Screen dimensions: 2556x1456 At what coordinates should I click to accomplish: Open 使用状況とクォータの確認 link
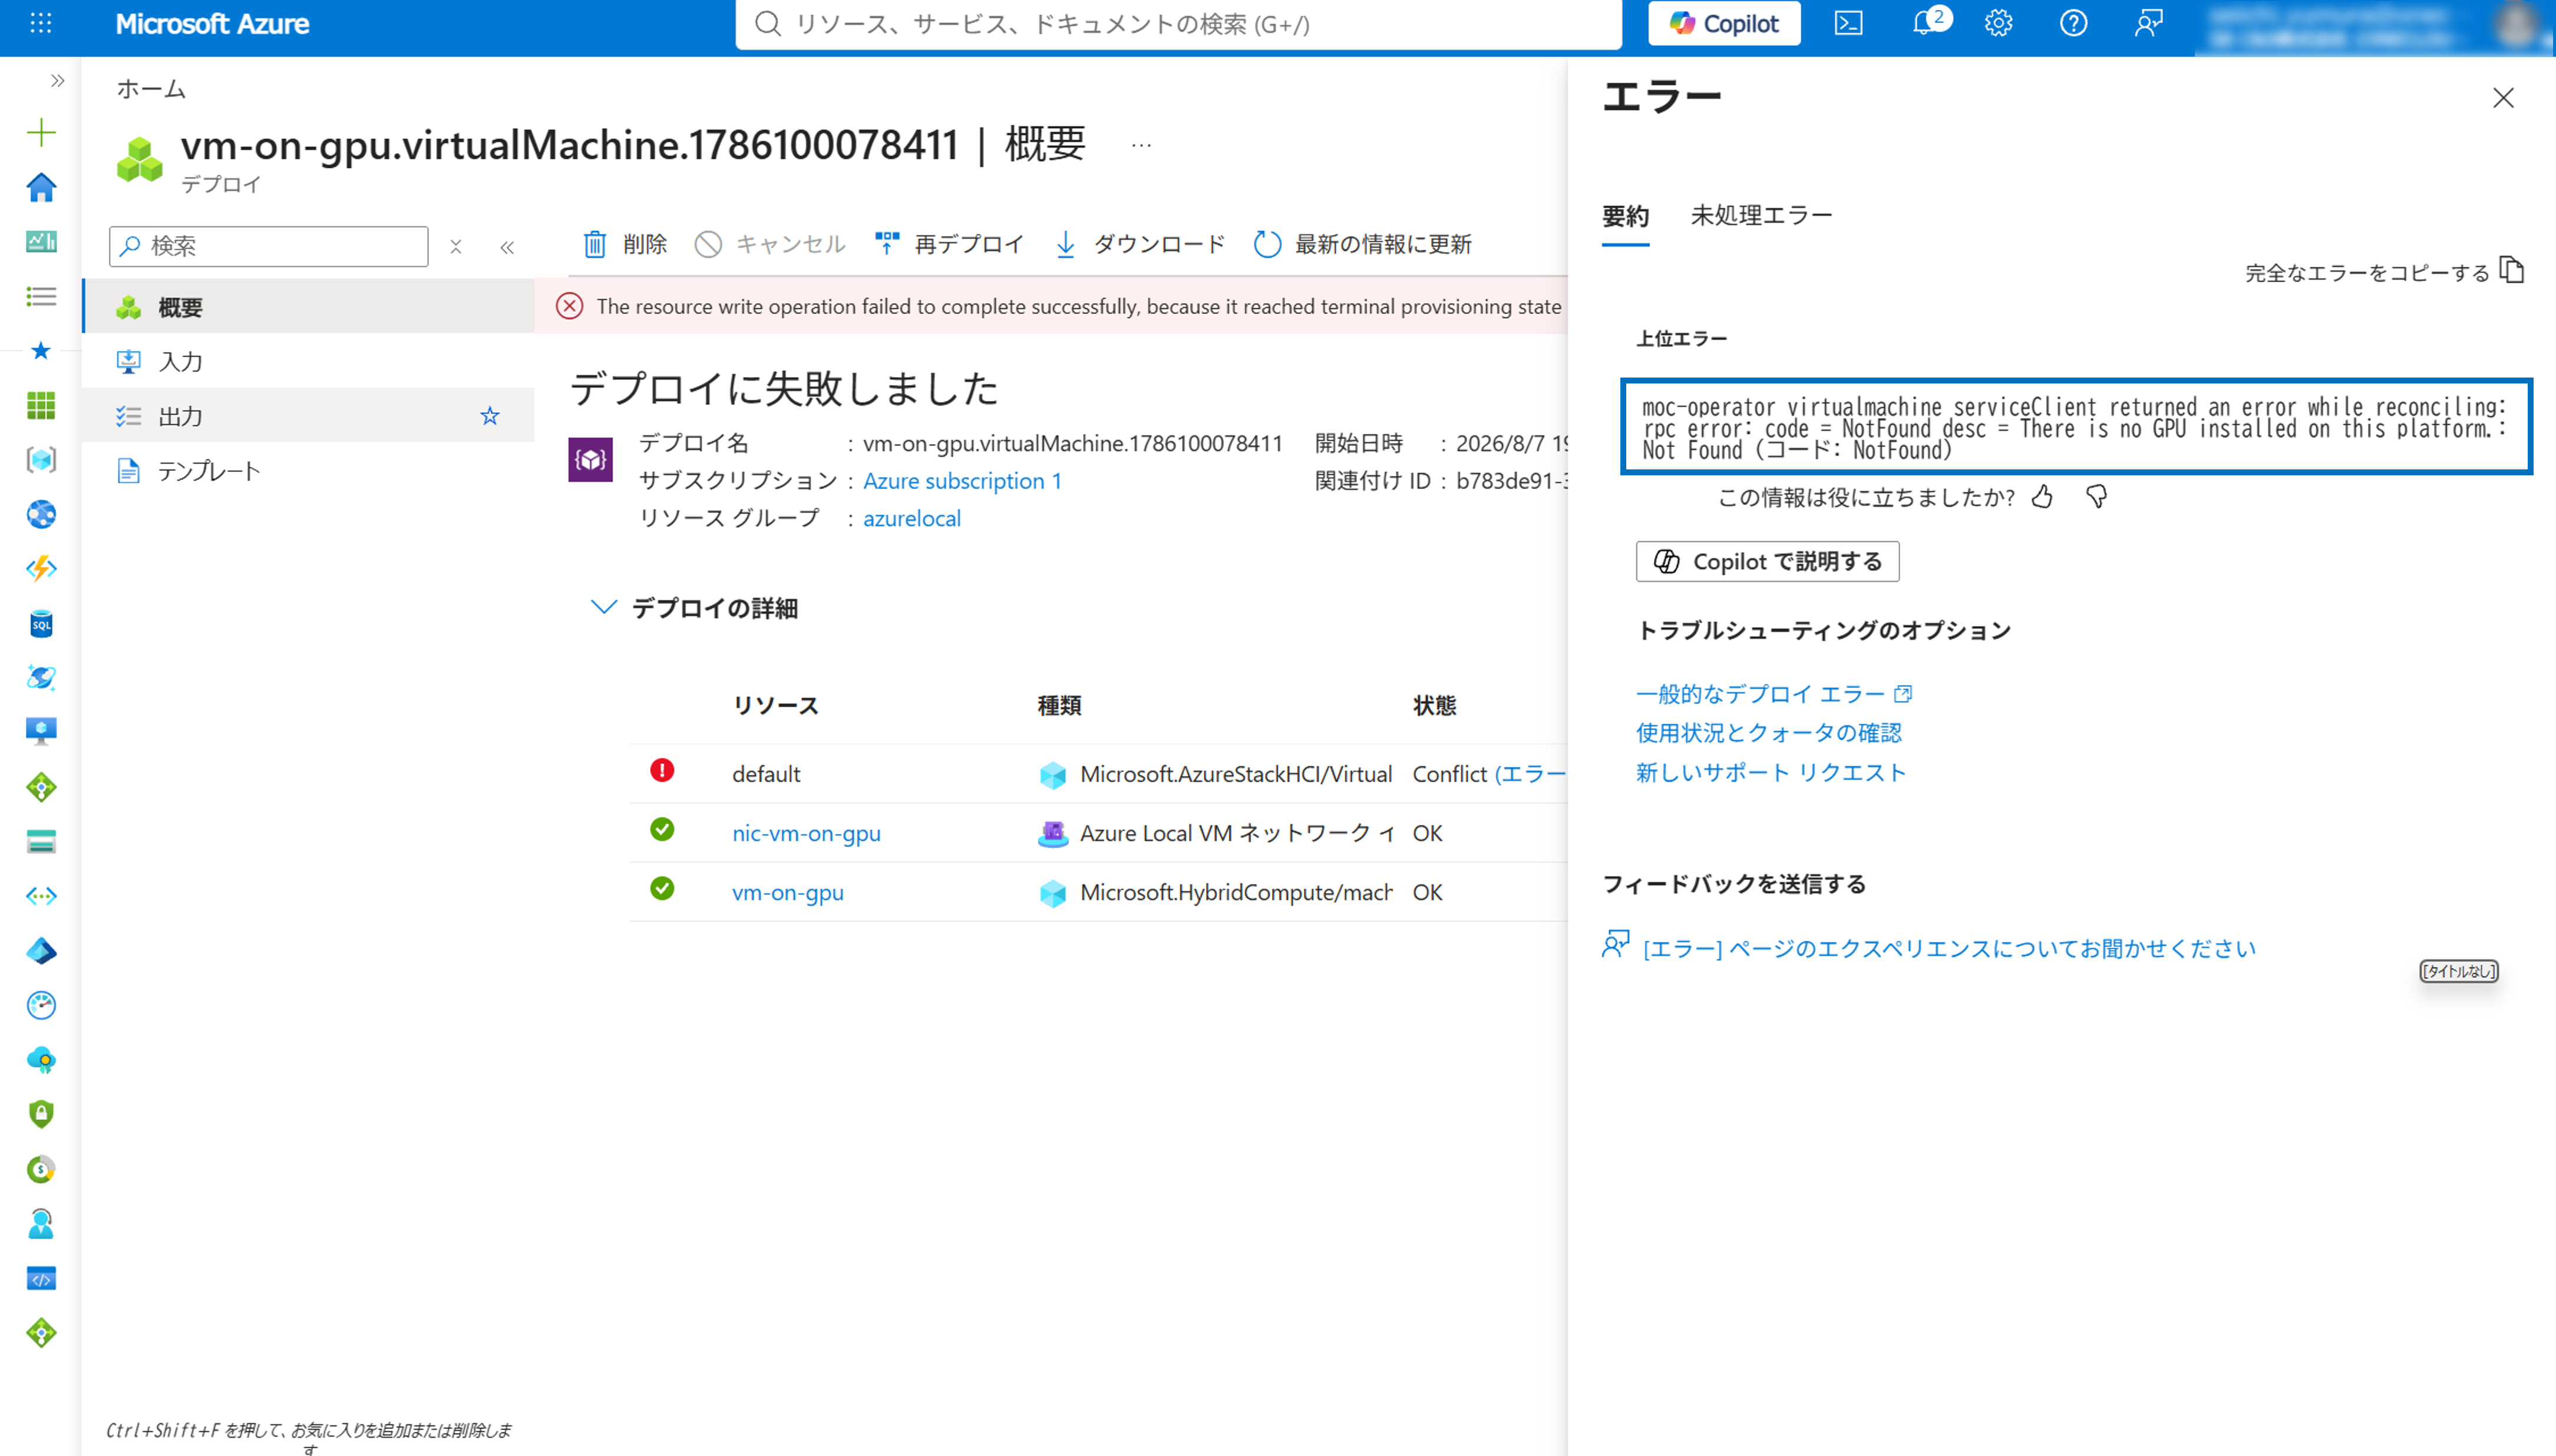coord(1769,733)
